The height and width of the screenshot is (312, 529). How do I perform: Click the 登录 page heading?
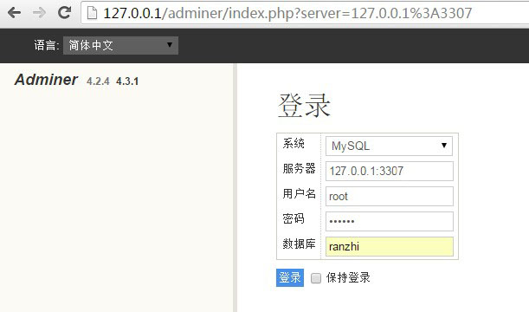pyautogui.click(x=304, y=106)
